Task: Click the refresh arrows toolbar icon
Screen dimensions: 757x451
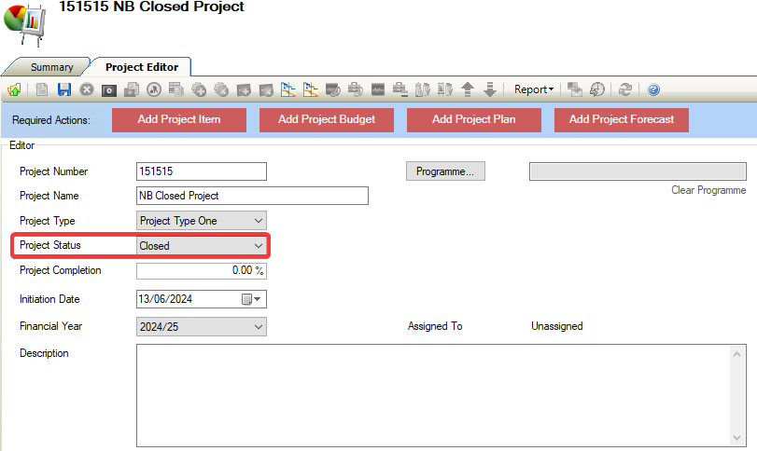Action: [625, 90]
